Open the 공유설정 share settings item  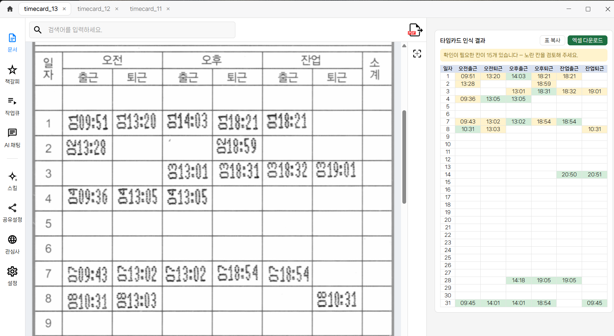[12, 213]
